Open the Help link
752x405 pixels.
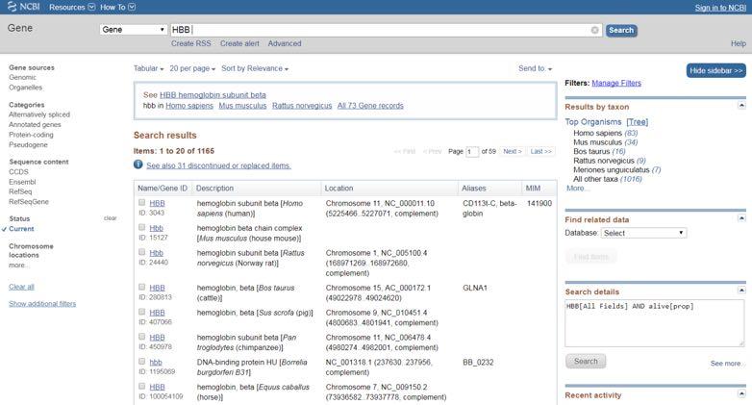tap(739, 43)
